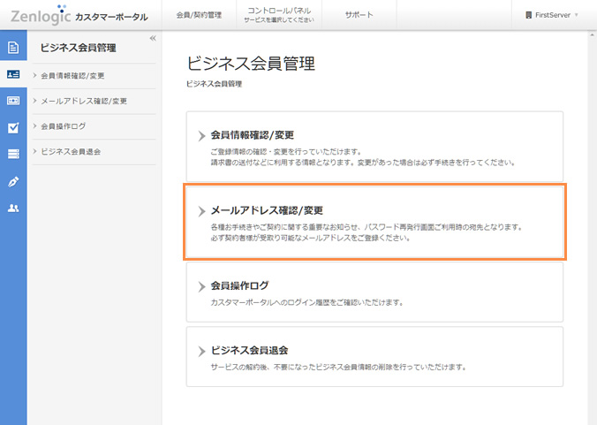597x425 pixels.
Task: Open the コントロールパネル service selector
Action: coord(272,15)
